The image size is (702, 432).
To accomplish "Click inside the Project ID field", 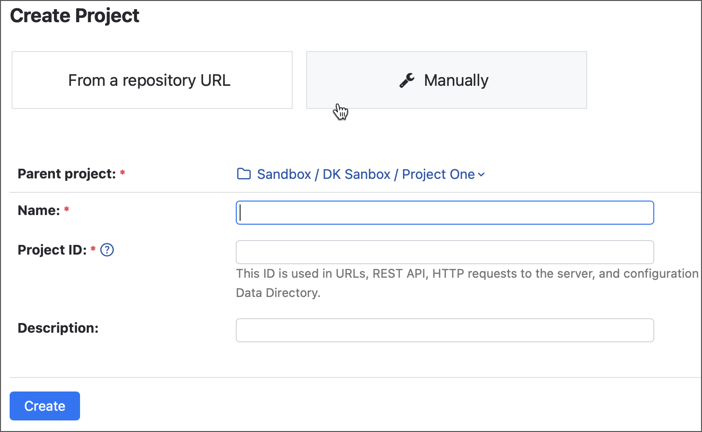I will click(x=444, y=252).
